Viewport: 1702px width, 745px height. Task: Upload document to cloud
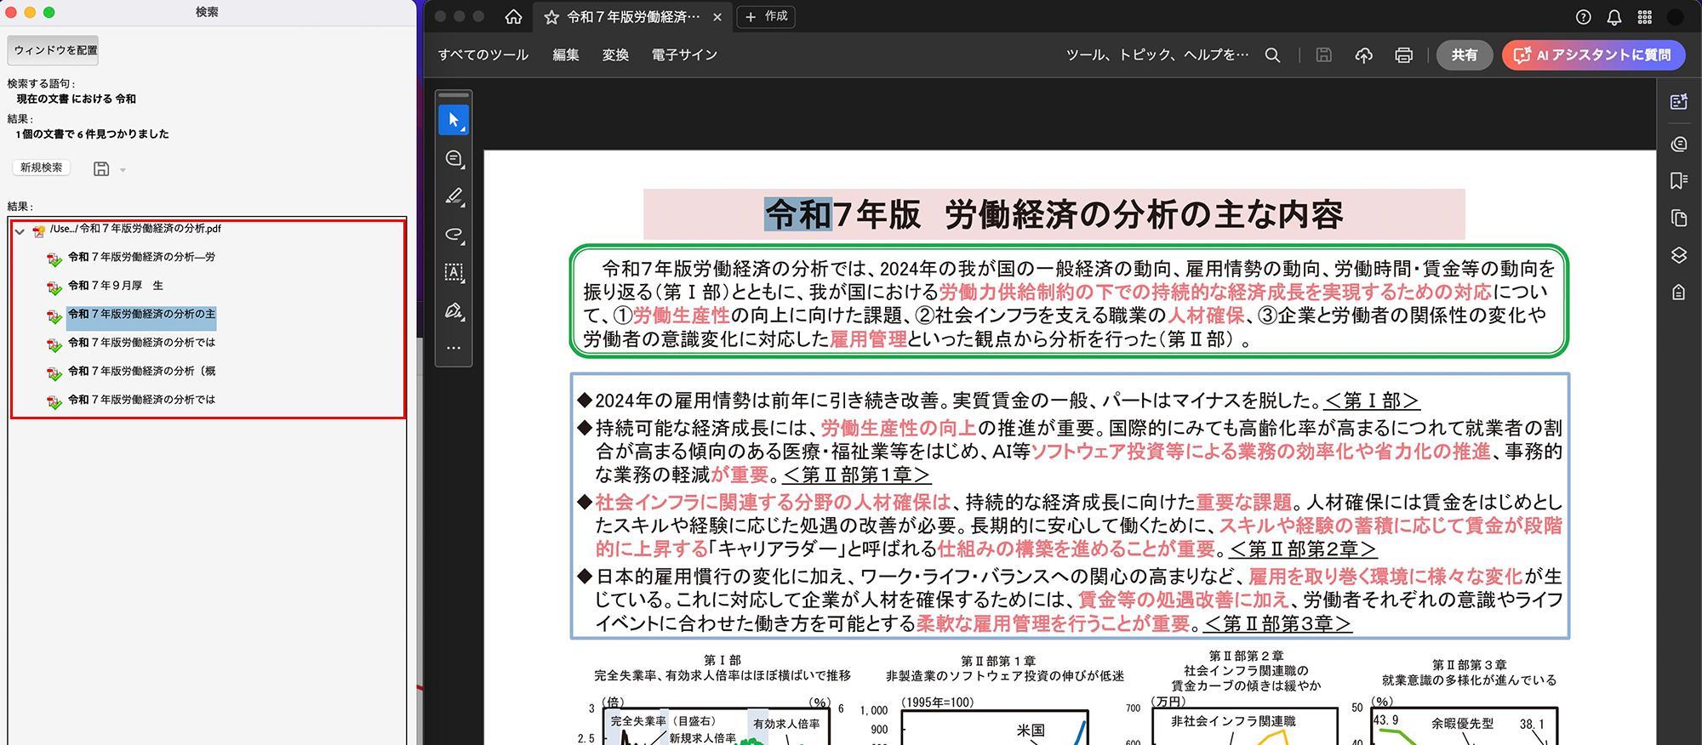1363,55
